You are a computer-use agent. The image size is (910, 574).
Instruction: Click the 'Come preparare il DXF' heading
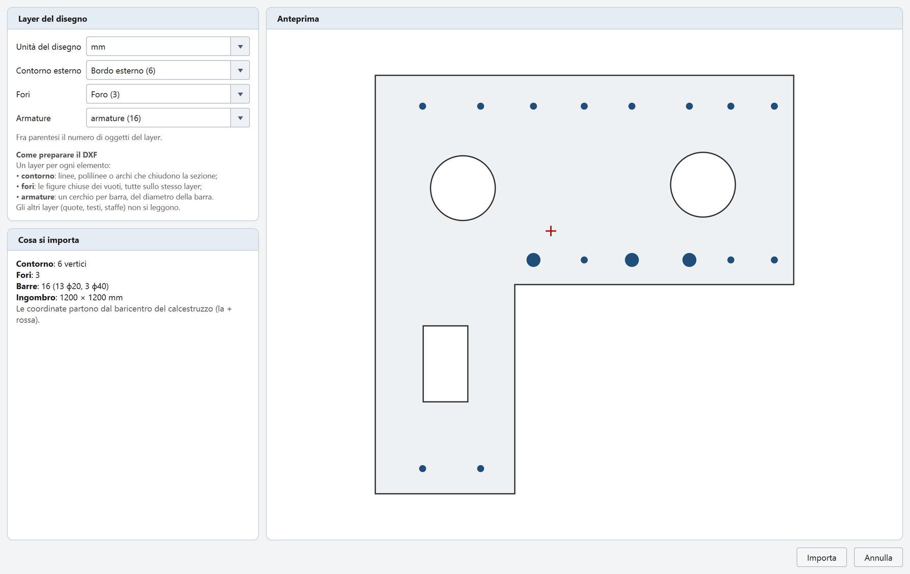56,155
